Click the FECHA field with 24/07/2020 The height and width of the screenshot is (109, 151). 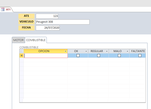(48, 28)
